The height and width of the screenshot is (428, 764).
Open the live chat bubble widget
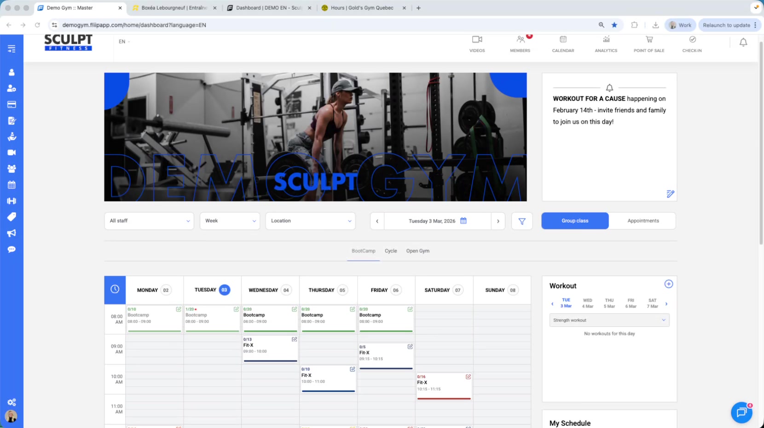tap(741, 412)
